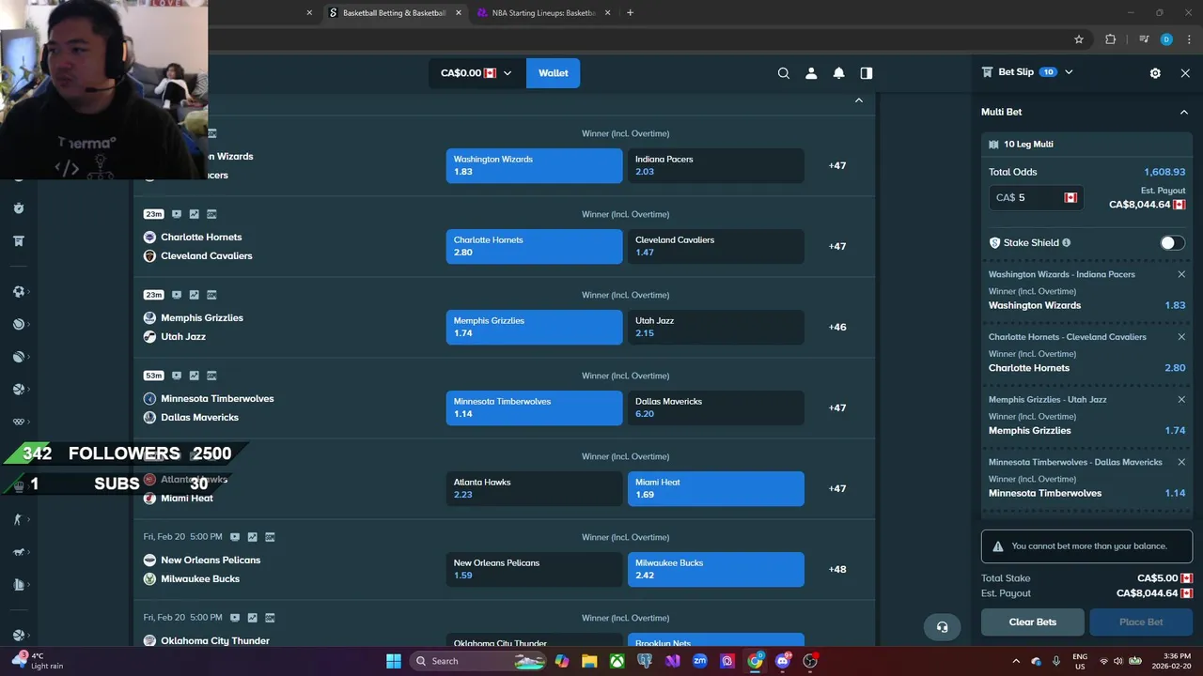The width and height of the screenshot is (1203, 676).
Task: Bookmark this page with star icon
Action: (x=1079, y=39)
